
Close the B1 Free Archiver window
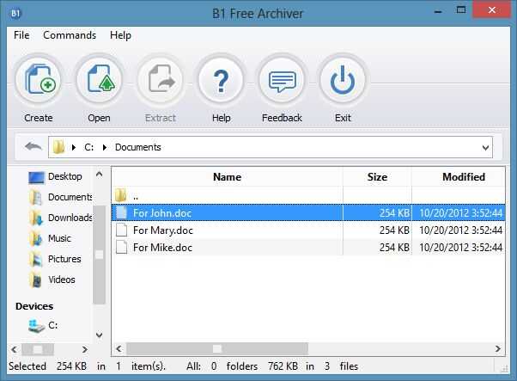coord(491,10)
